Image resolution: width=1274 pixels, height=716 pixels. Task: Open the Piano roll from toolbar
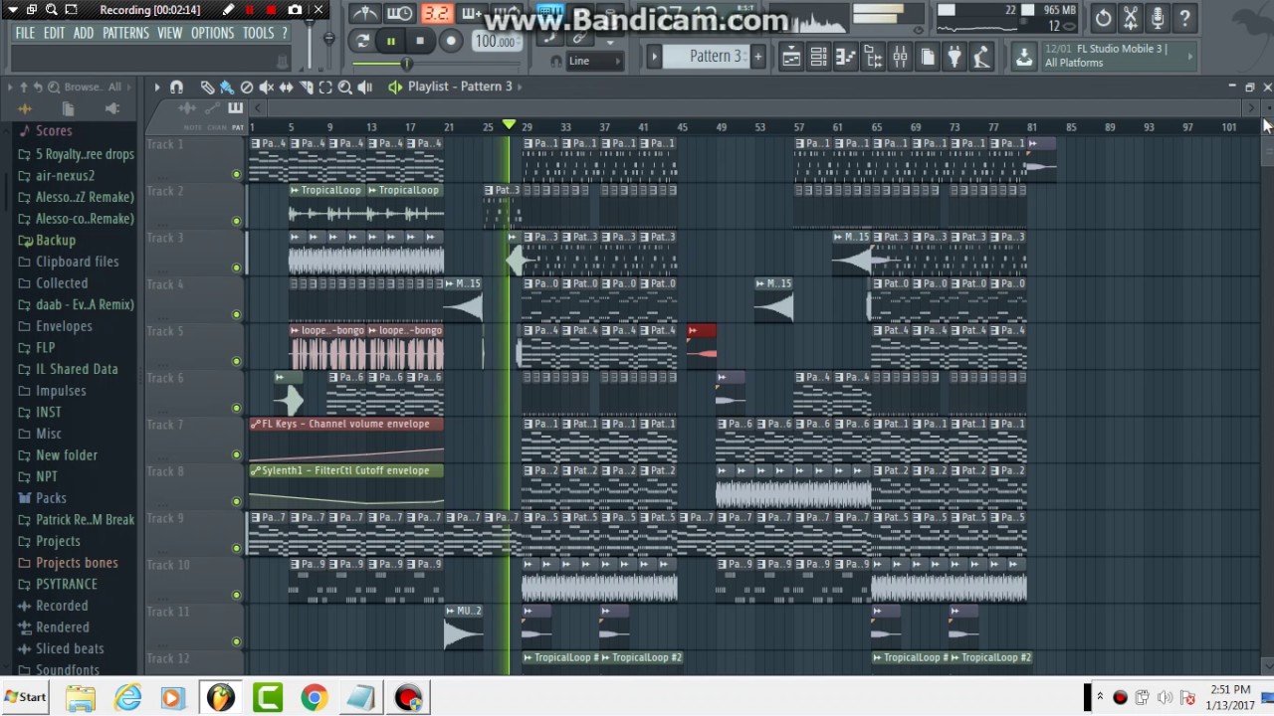845,57
